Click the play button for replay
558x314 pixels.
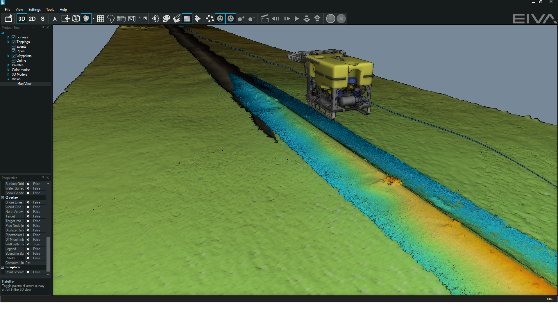[x=296, y=18]
